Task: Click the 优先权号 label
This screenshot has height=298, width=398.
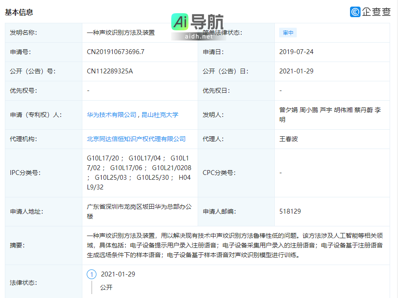Action: 23,91
